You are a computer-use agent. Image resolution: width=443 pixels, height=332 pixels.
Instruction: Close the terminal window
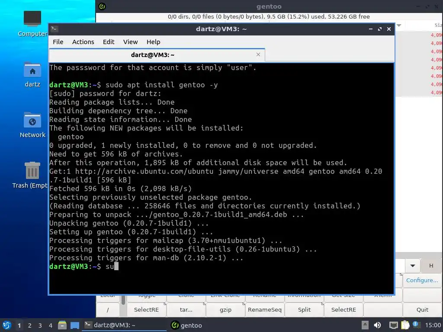tap(389, 29)
